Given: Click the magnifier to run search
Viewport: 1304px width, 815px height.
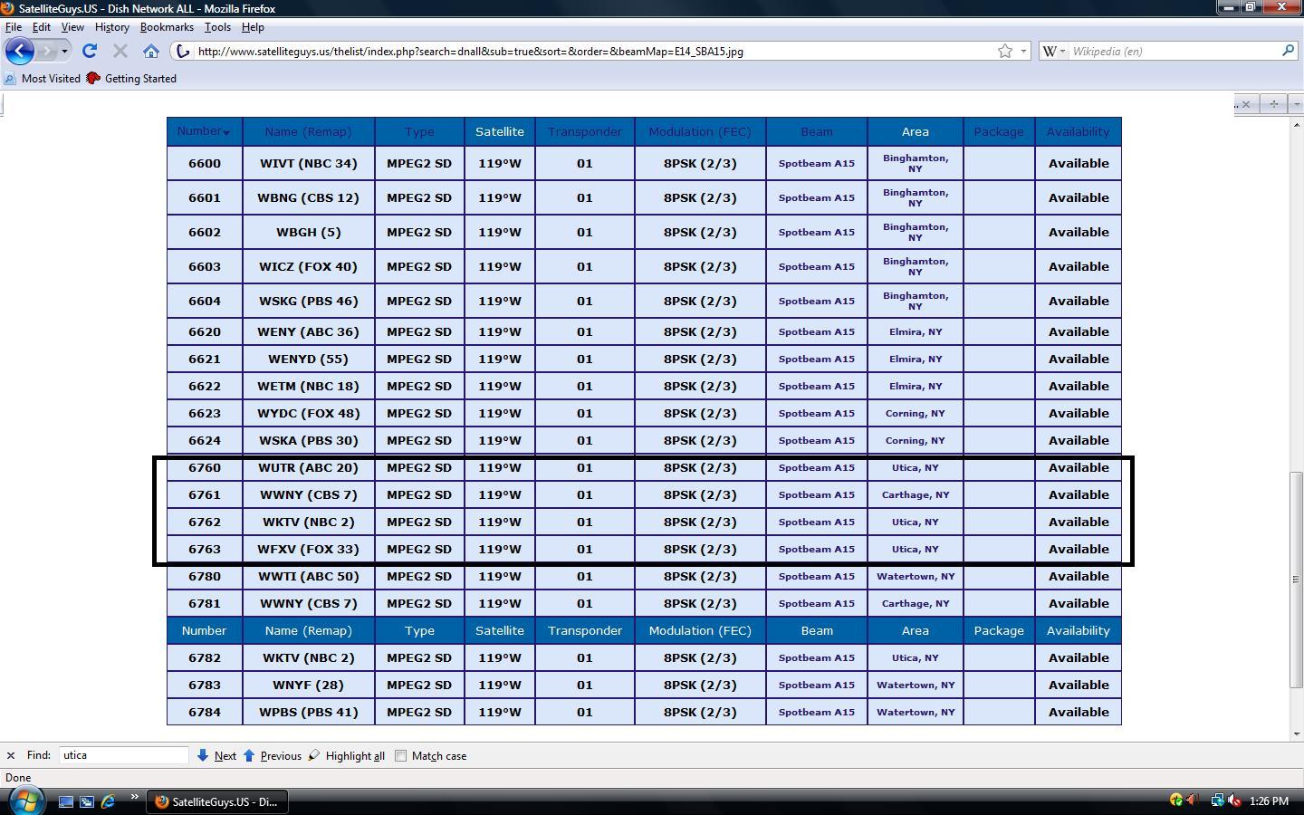Looking at the screenshot, I should point(1289,51).
